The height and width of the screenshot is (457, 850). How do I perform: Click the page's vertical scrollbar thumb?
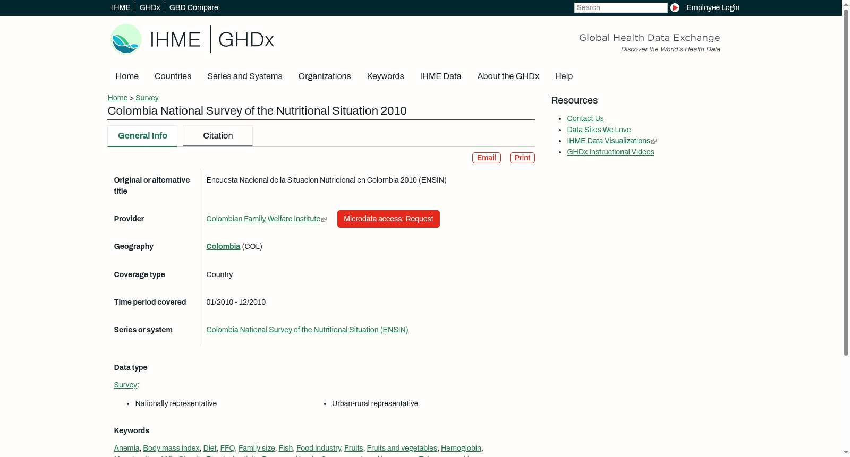pyautogui.click(x=846, y=182)
